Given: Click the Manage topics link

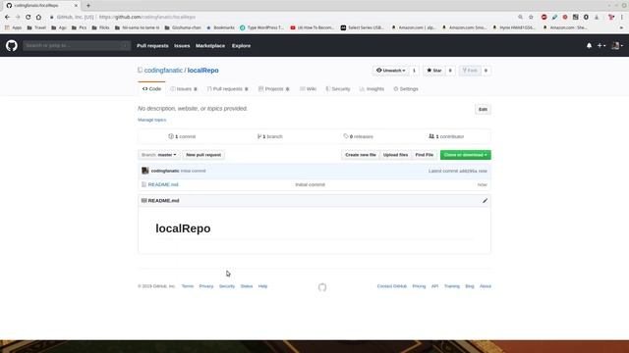Looking at the screenshot, I should [151, 120].
